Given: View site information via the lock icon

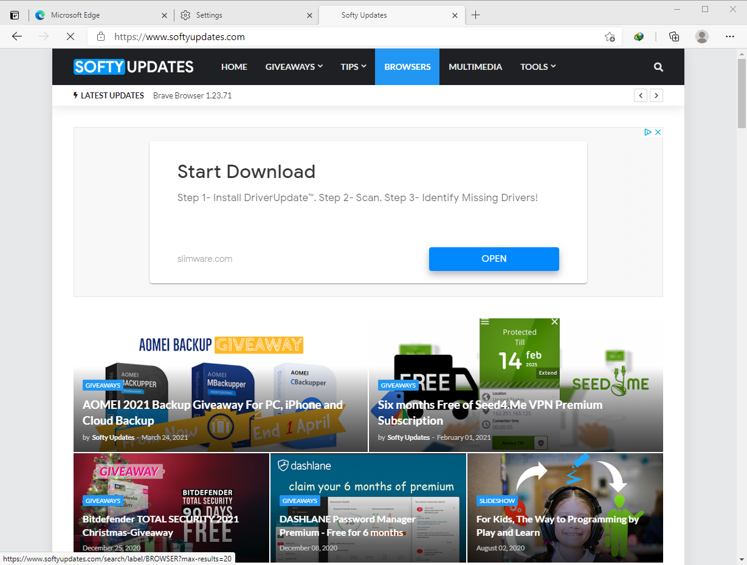Looking at the screenshot, I should pos(101,36).
